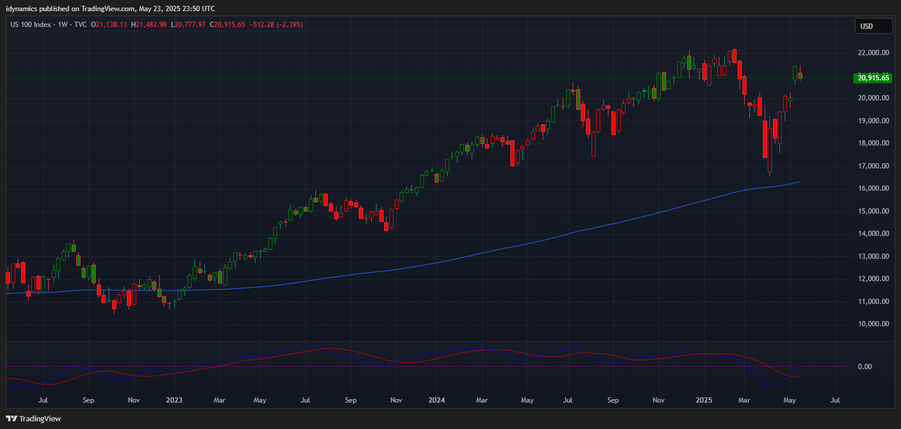
Task: Click the 2023 year label on time axis
Action: pos(174,400)
